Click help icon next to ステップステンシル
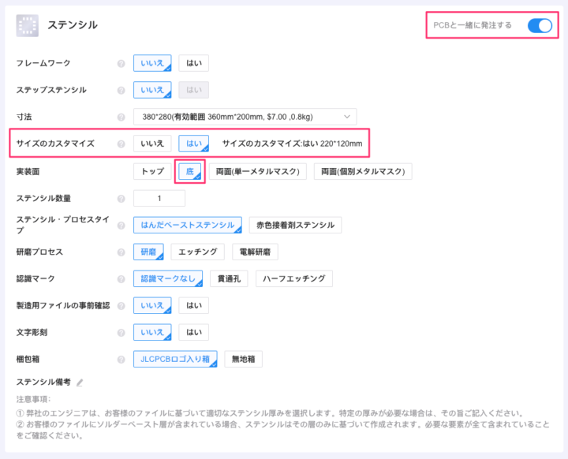Viewport: 568px width, 459px height. pos(121,91)
